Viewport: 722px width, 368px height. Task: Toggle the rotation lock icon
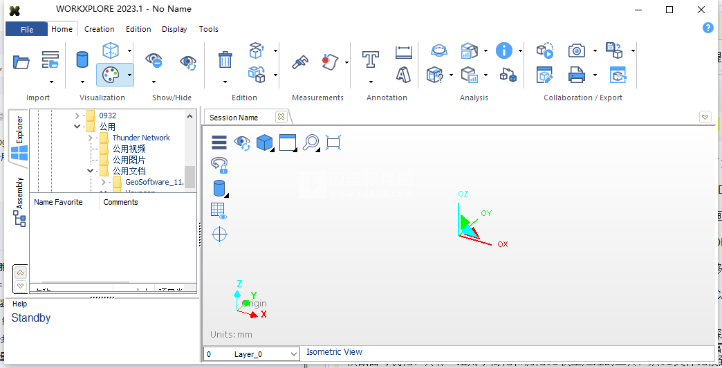click(219, 165)
